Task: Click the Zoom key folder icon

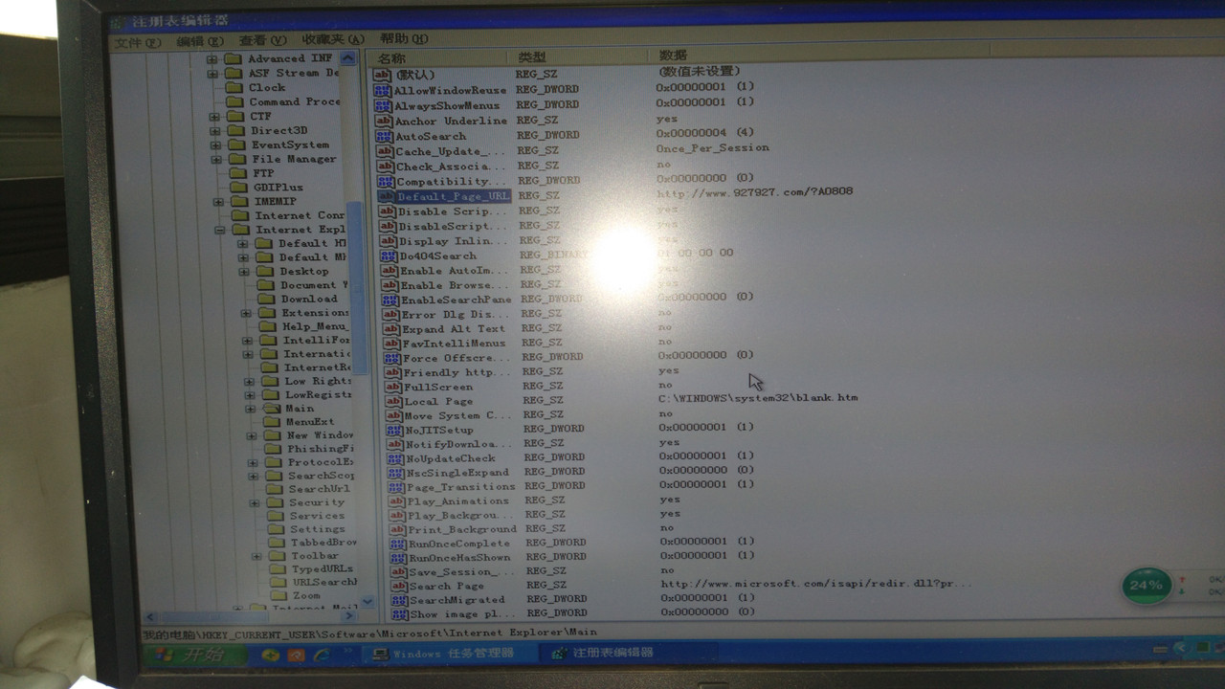Action: [x=277, y=595]
